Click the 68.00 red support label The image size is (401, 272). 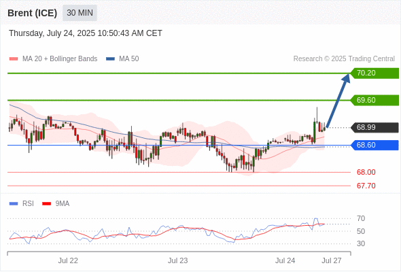point(366,172)
